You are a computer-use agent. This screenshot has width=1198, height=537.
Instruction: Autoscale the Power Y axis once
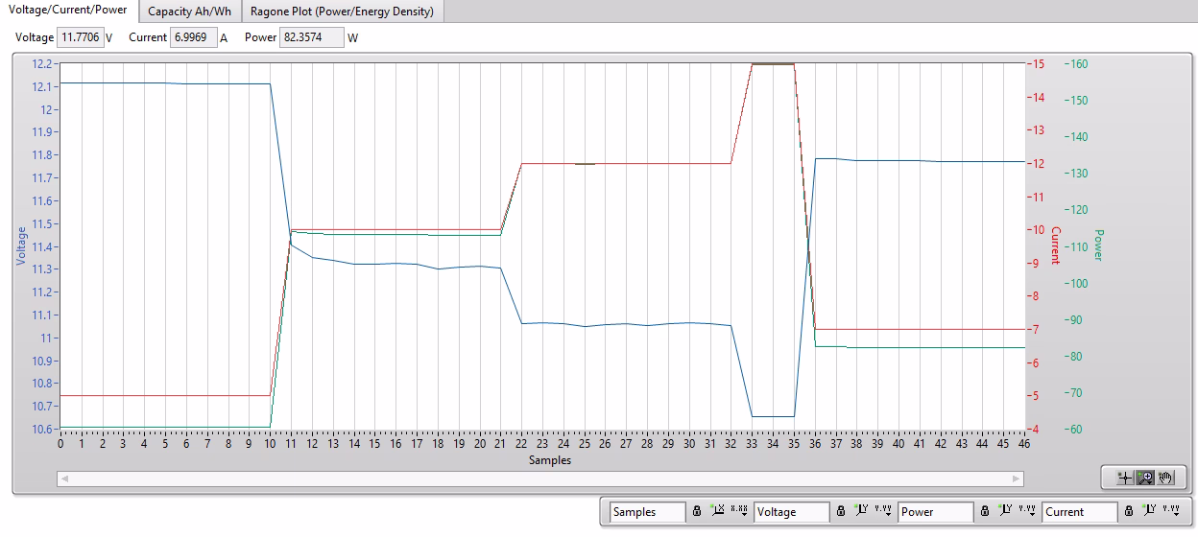click(1006, 511)
